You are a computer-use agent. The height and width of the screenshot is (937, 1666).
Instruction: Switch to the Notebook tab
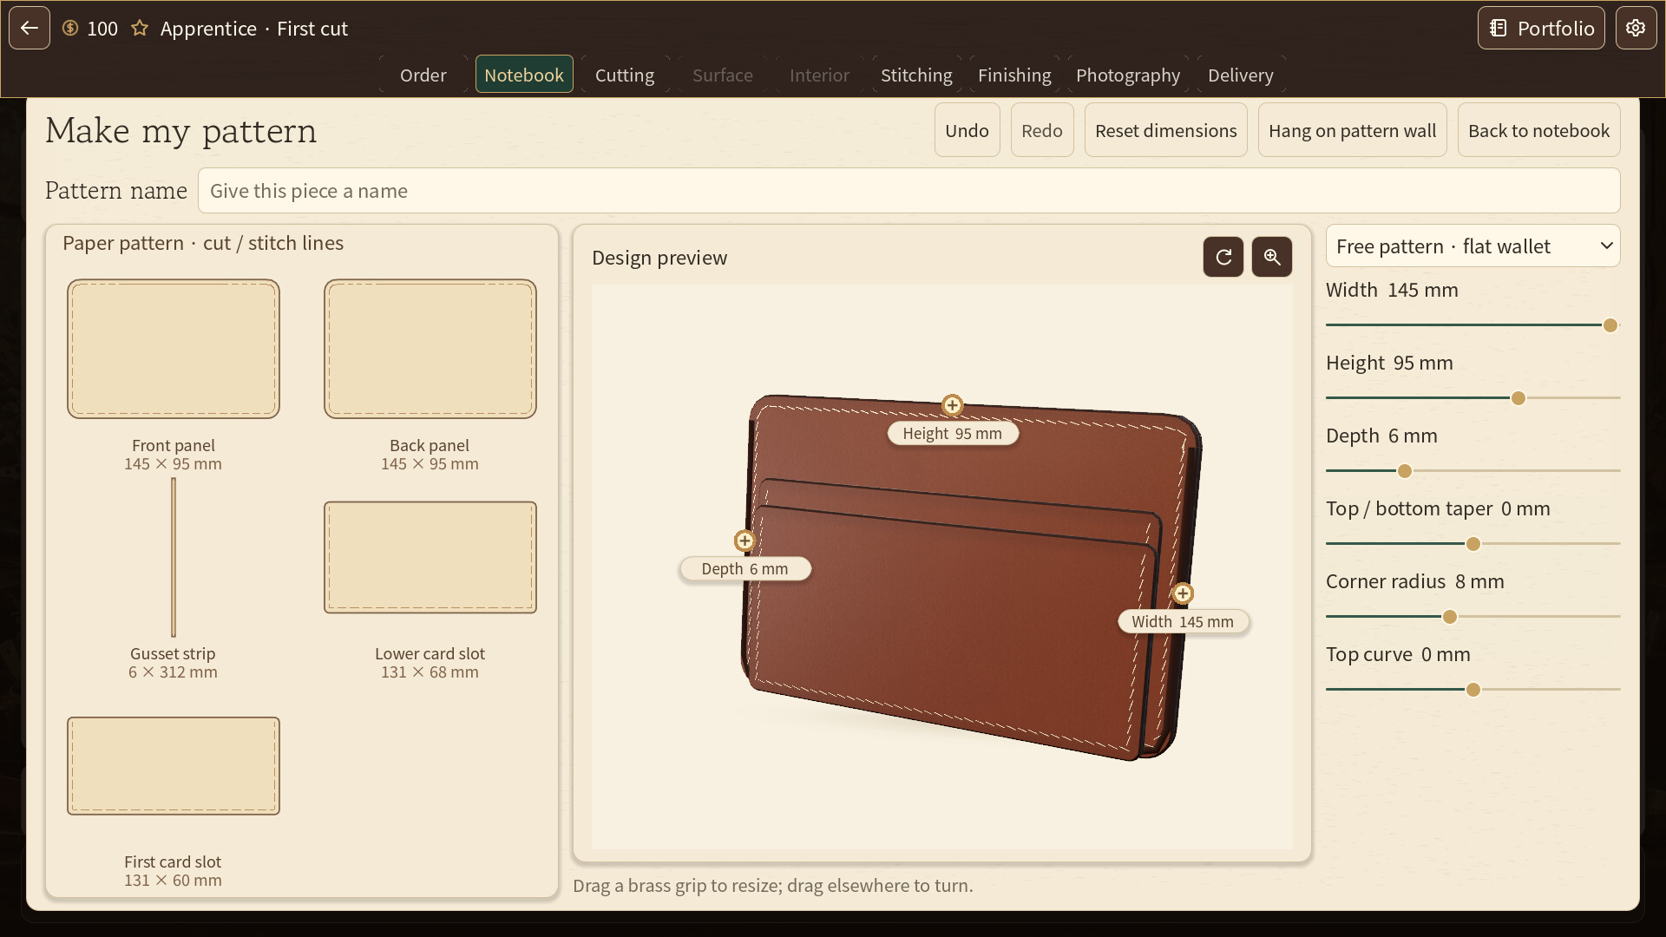coord(524,75)
